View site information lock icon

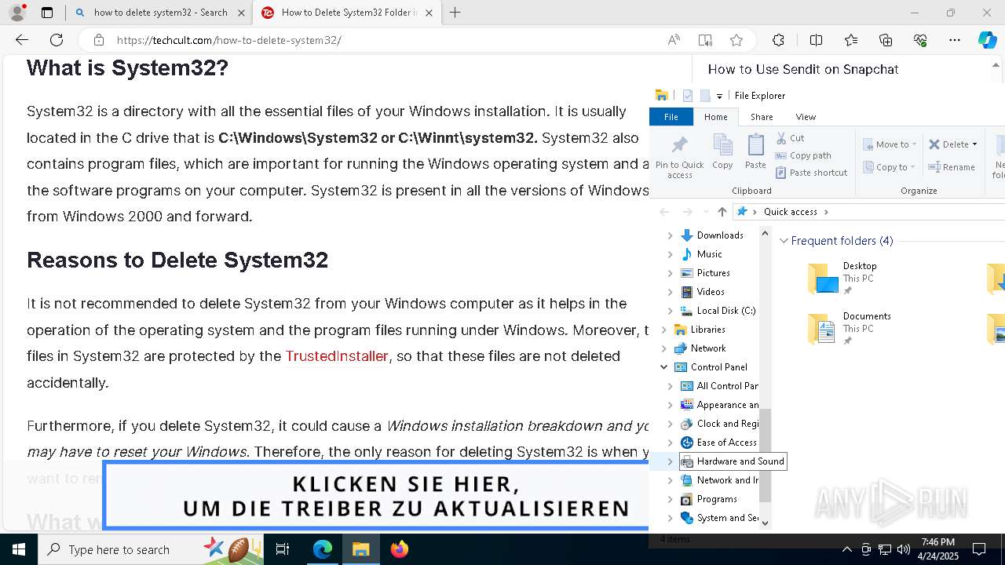pyautogui.click(x=98, y=40)
